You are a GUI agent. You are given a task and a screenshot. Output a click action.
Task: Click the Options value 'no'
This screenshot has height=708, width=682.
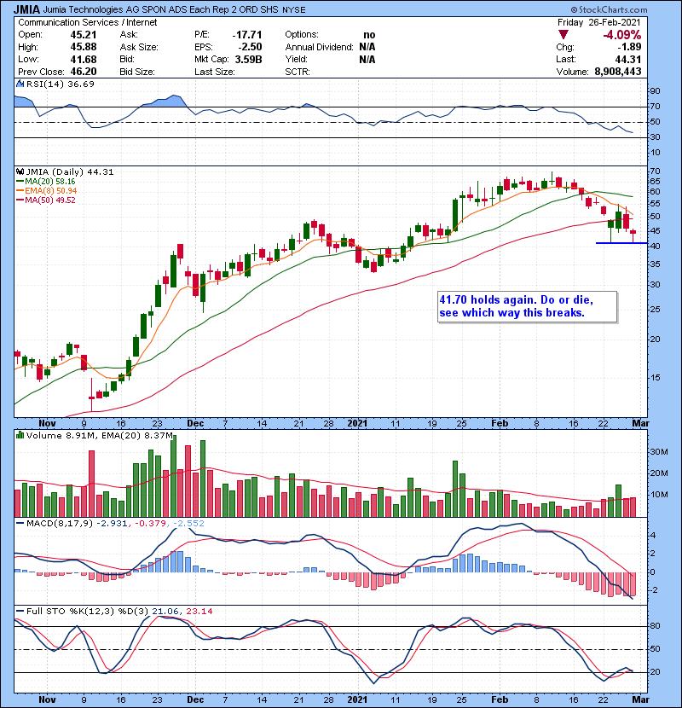click(369, 35)
